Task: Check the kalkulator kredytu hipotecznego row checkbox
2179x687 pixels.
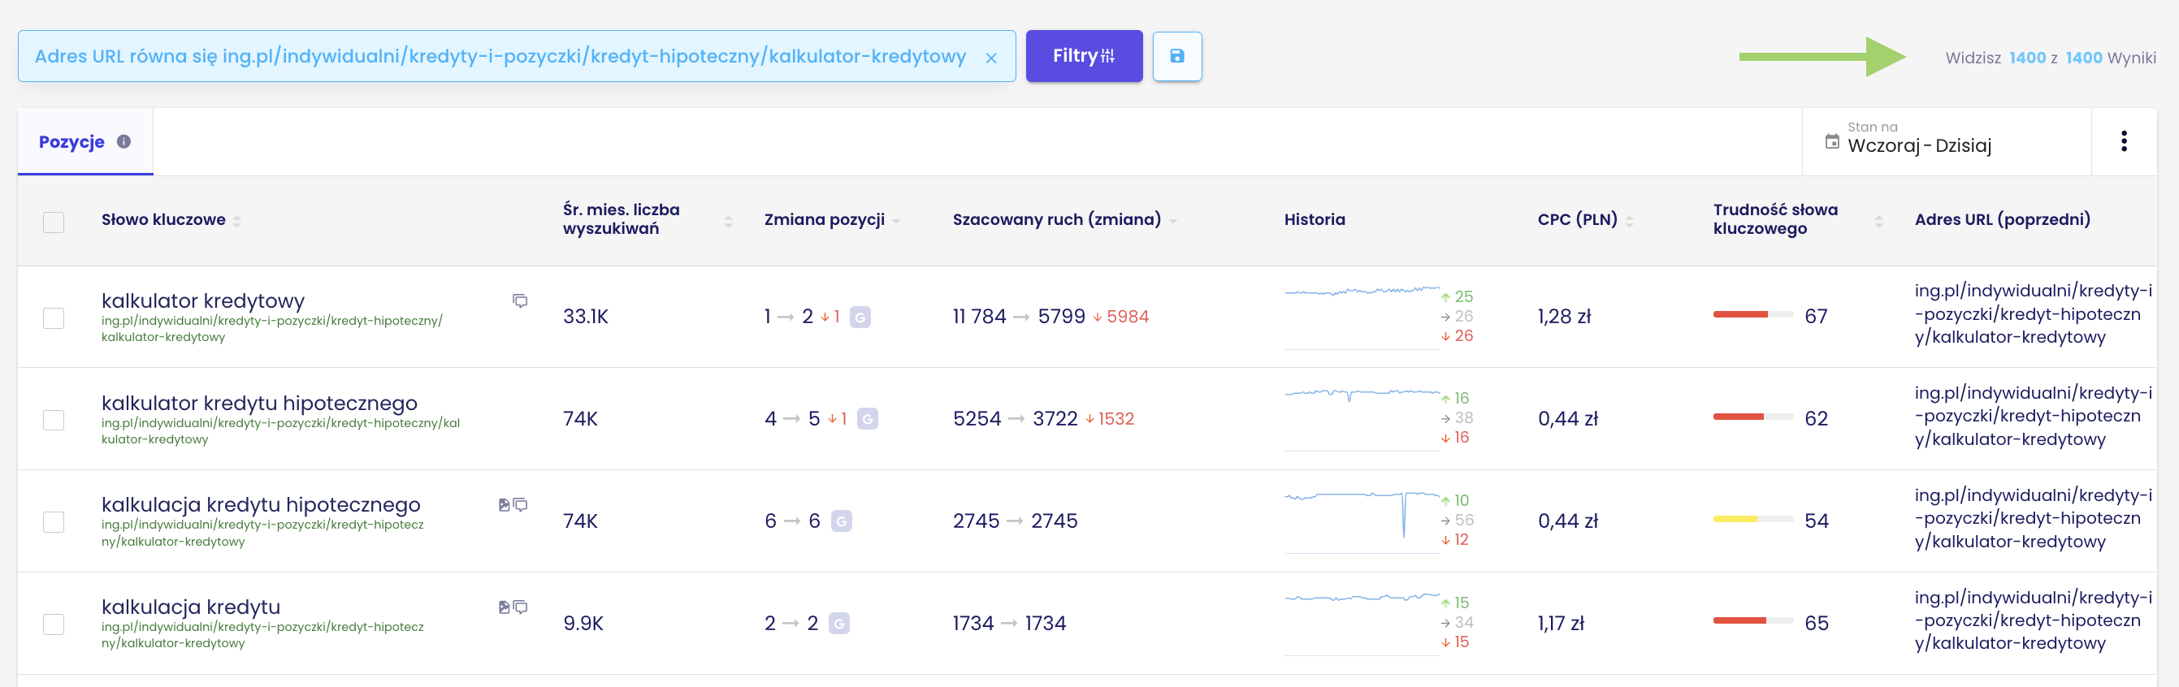Action: pos(54,420)
